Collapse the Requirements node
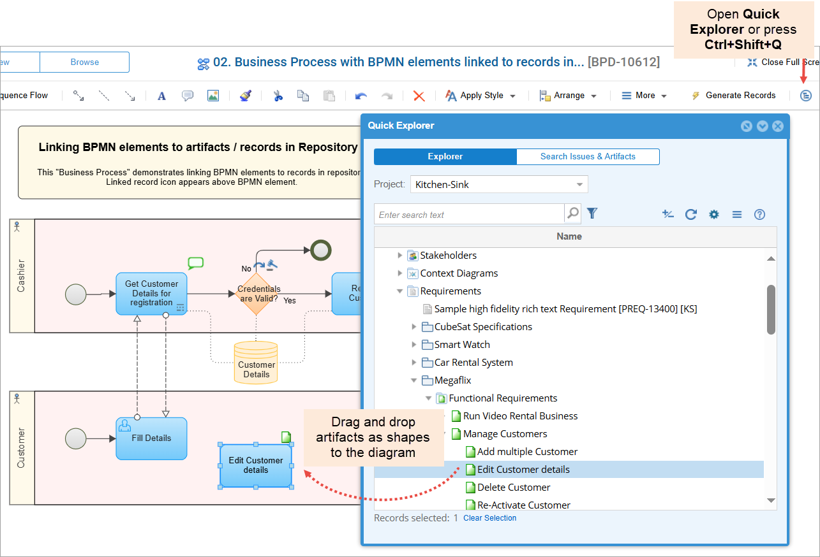 [400, 291]
